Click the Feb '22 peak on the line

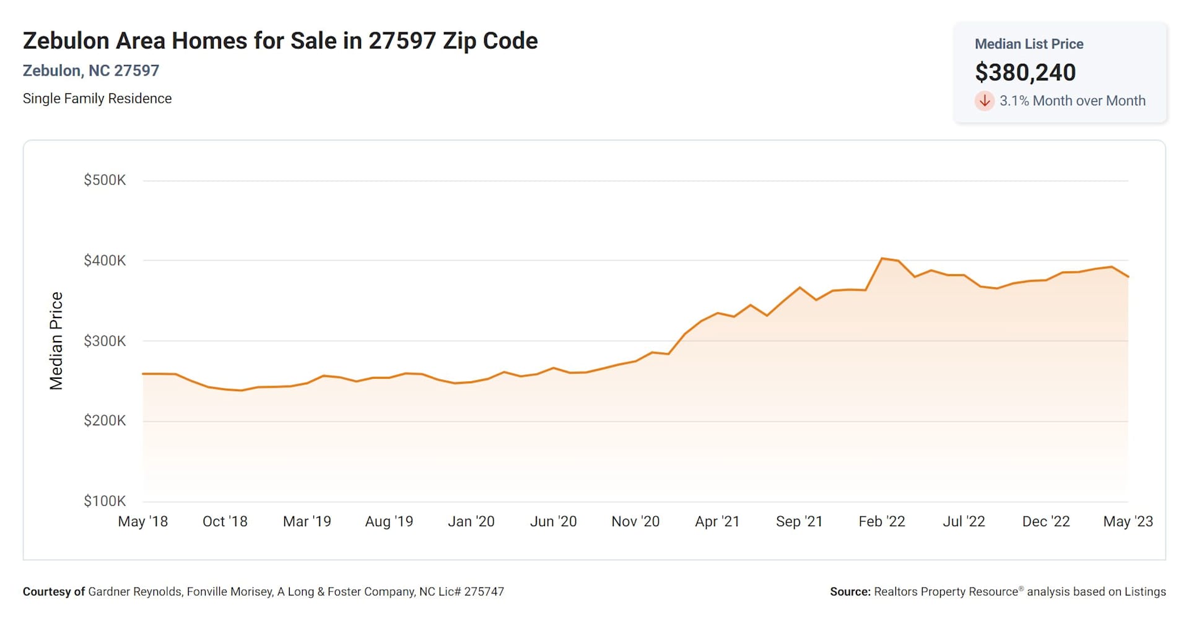tap(882, 258)
